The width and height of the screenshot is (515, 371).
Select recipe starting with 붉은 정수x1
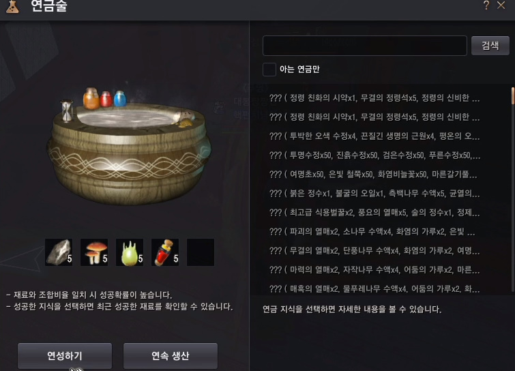pos(374,194)
